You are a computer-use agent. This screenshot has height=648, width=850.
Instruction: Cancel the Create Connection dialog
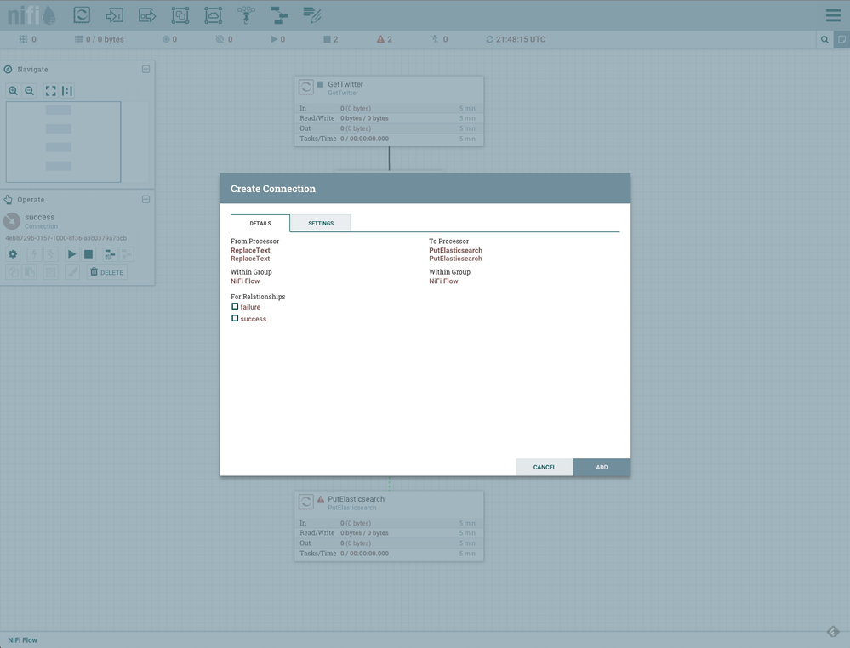tap(545, 467)
